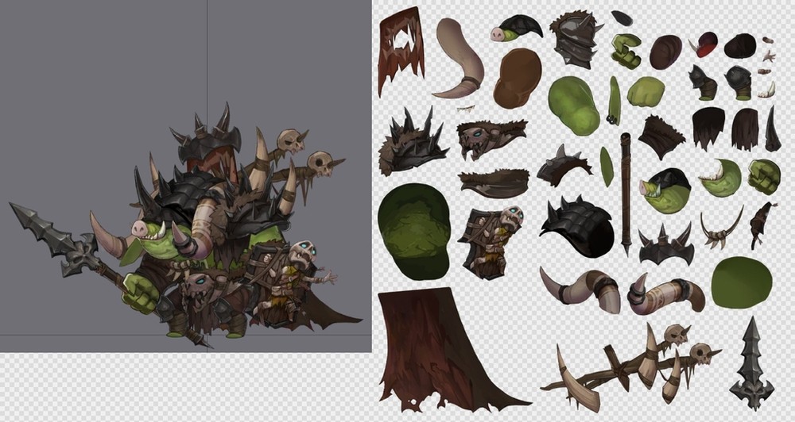Select the black scaled armor plate
This screenshot has width=795, height=422.
(576, 225)
